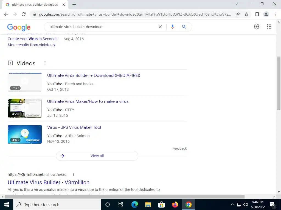Click the Windows Start button

tap(7, 205)
